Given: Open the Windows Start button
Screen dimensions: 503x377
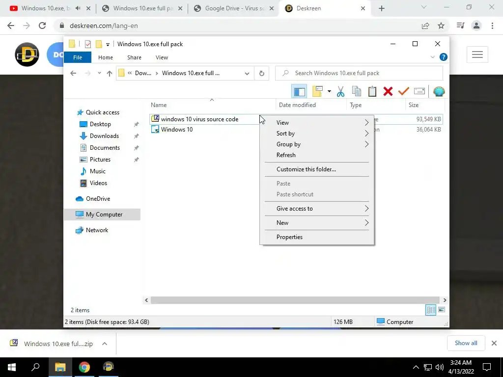Looking at the screenshot, I should click(x=12, y=367).
